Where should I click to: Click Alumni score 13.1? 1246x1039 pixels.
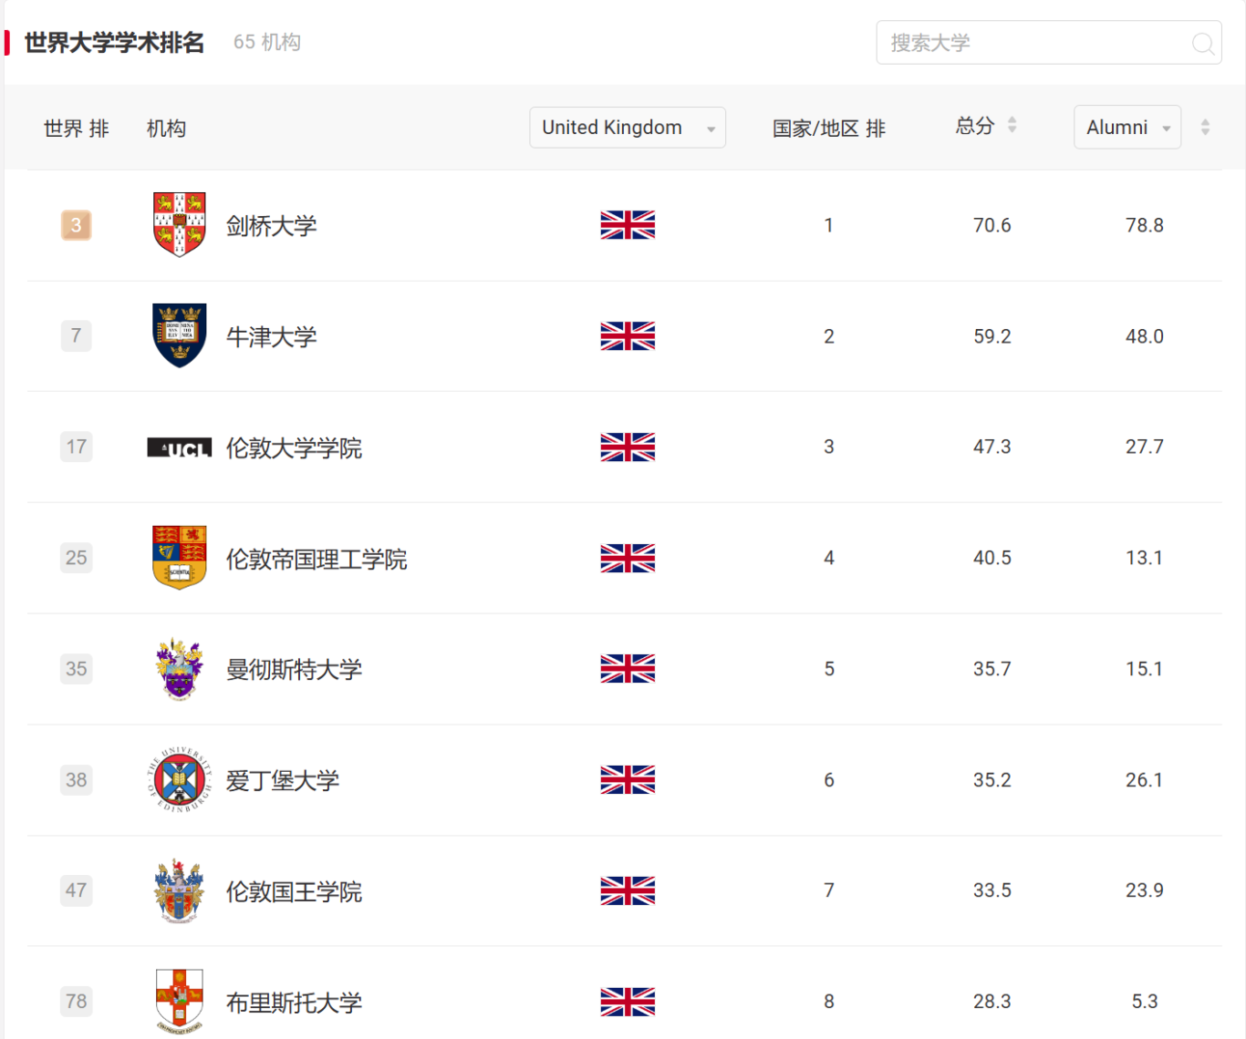(x=1144, y=558)
